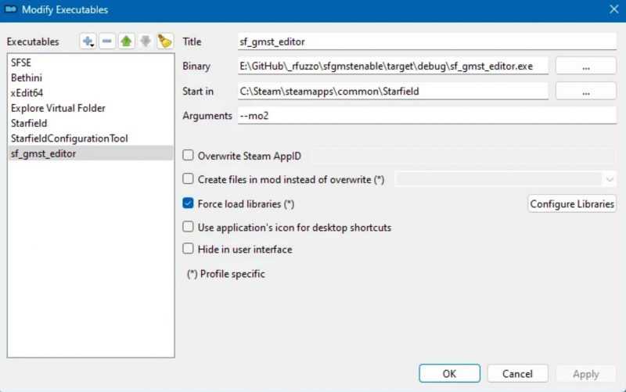The image size is (626, 392).
Task: Enable Overwrite Steam AppID checkbox
Action: (188, 155)
